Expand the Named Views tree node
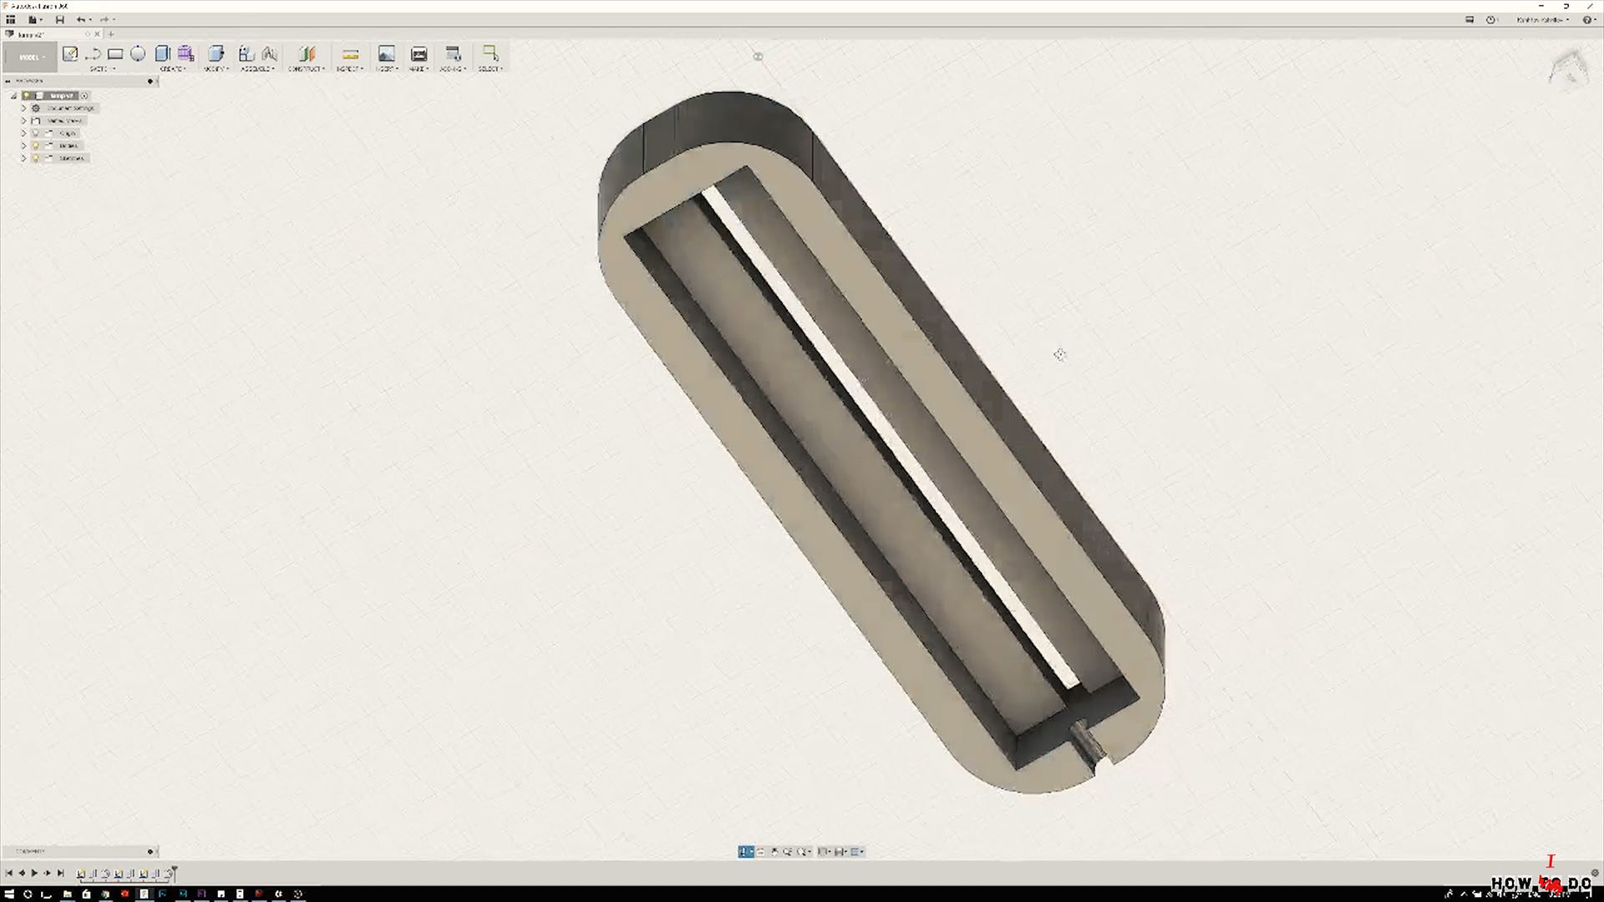1604x902 pixels. click(x=23, y=120)
